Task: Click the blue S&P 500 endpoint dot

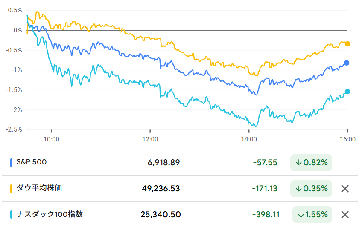Action: pos(347,63)
